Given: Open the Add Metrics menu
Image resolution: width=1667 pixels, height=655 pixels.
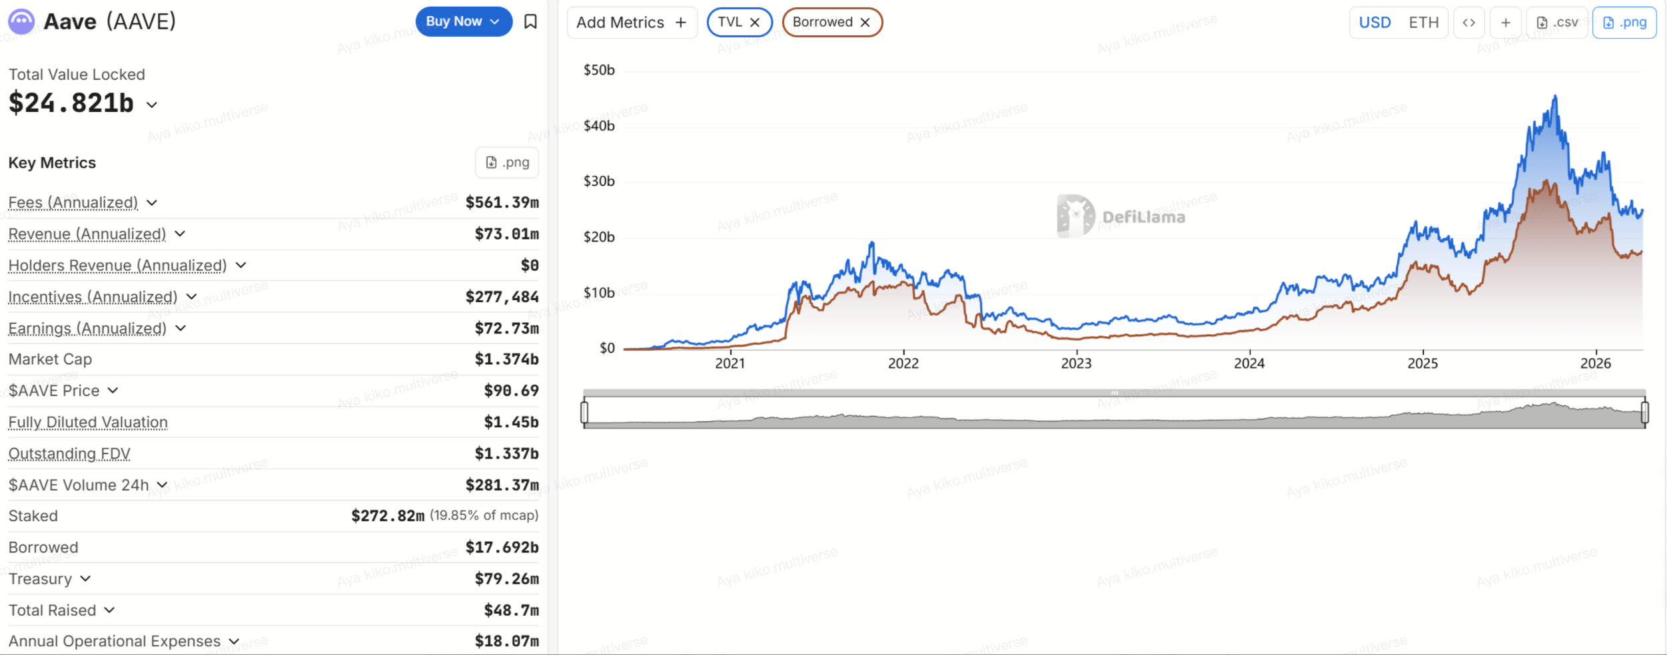Looking at the screenshot, I should point(631,23).
